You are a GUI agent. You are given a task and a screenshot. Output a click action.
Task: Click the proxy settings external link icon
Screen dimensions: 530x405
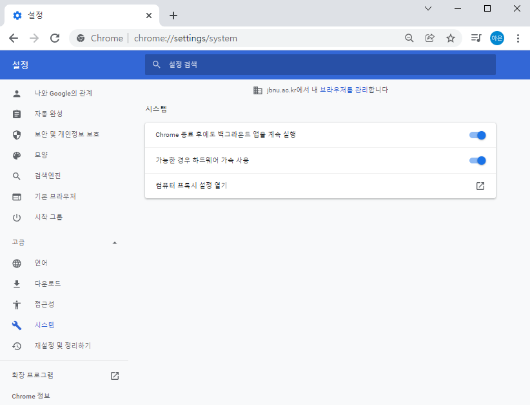point(480,186)
